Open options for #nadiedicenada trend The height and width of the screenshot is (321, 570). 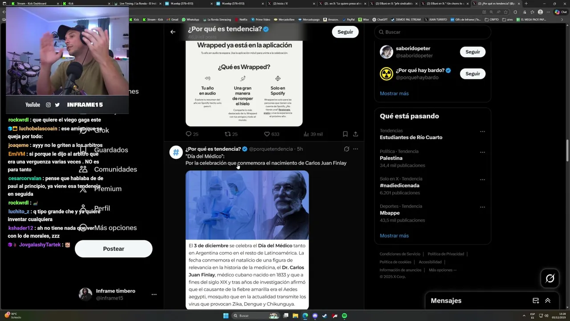[x=482, y=180]
